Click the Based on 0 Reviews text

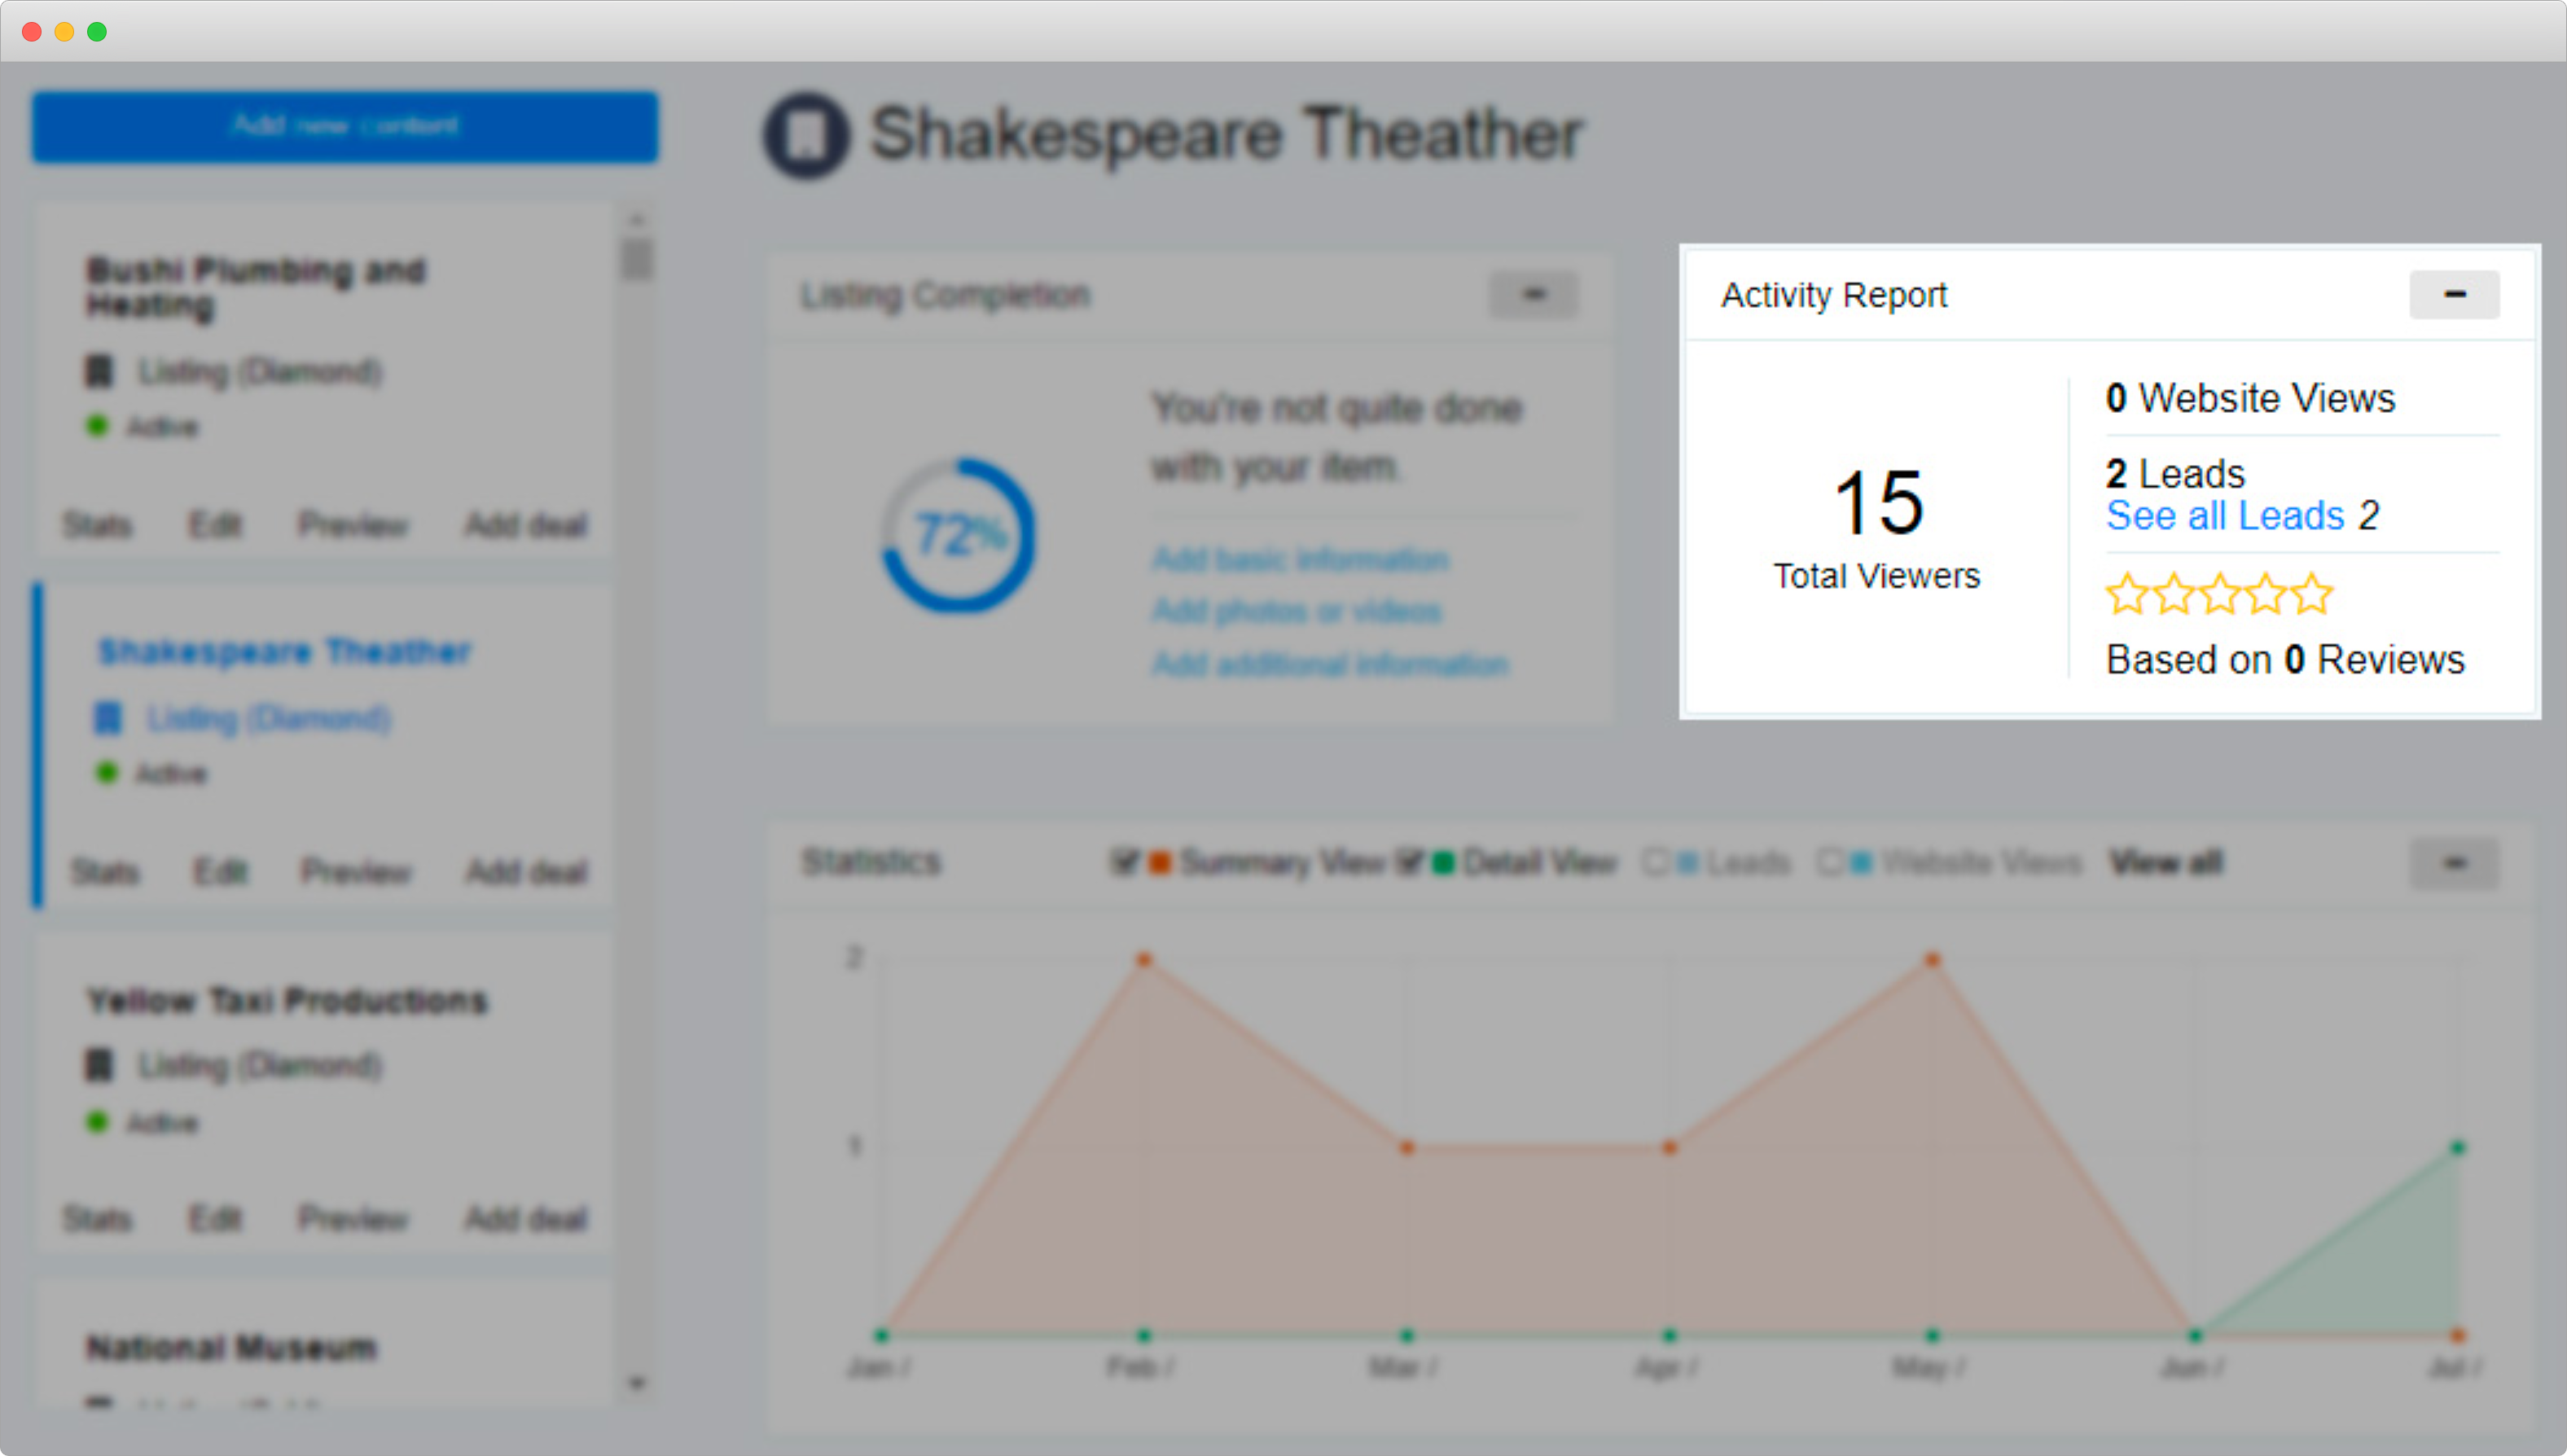coord(2285,660)
